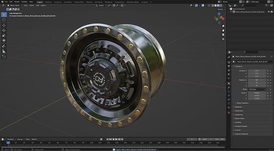
Task: Open the Texture properties tab
Action: [229, 113]
